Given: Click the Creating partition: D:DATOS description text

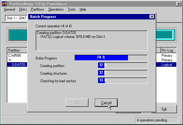Looking at the screenshot, I should click(57, 33).
